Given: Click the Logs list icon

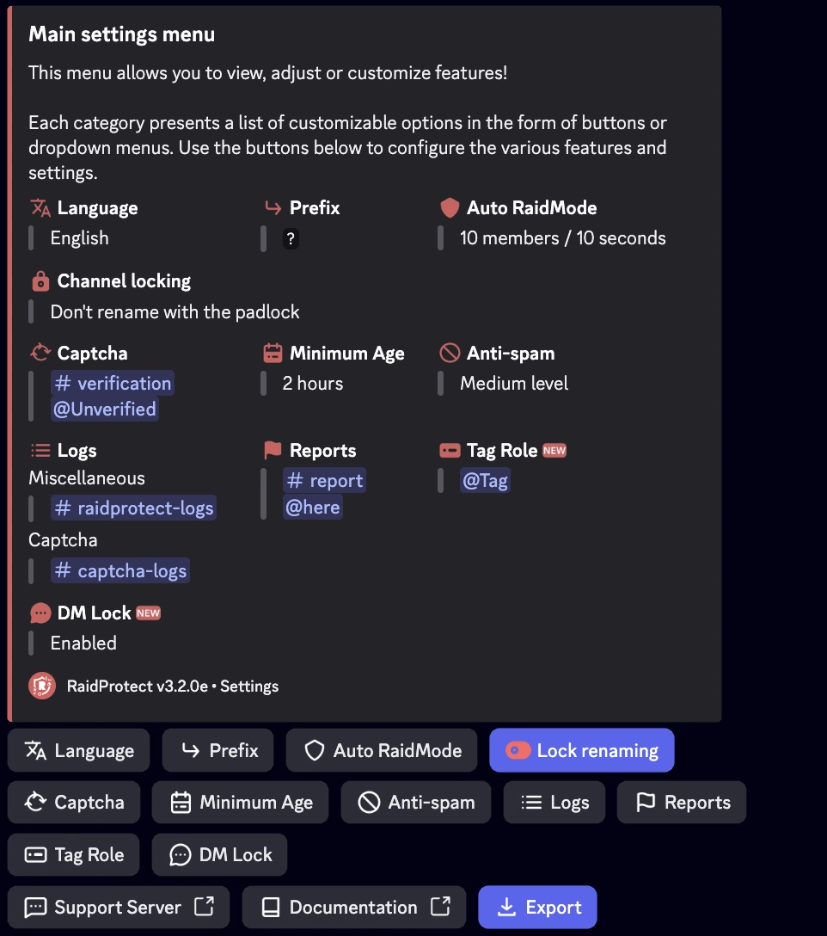Looking at the screenshot, I should coord(40,450).
